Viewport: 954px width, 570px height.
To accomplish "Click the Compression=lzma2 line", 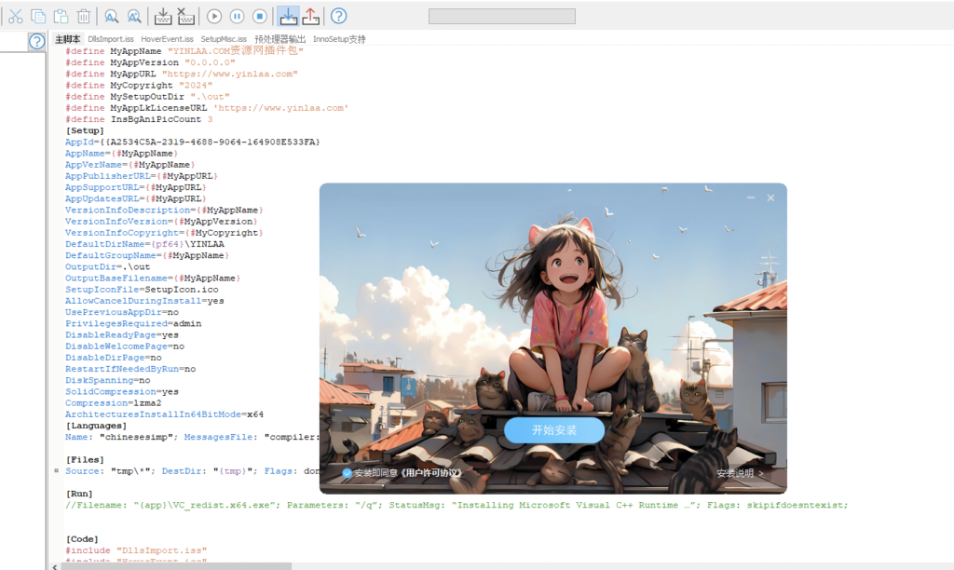I will pos(113,403).
